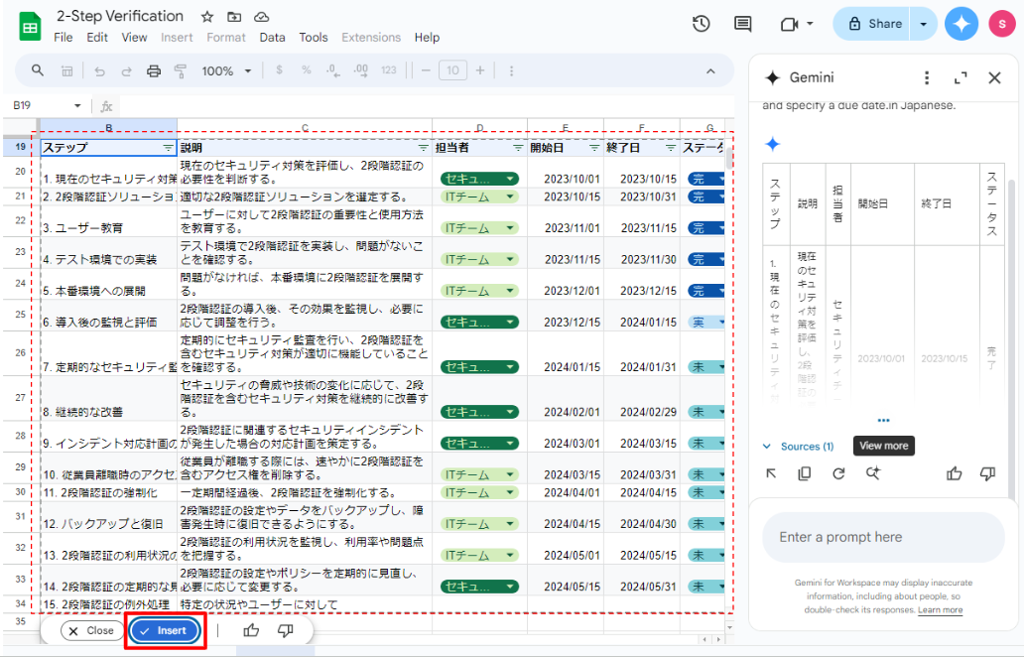
Task: Open toolbar more options dots
Action: [511, 70]
